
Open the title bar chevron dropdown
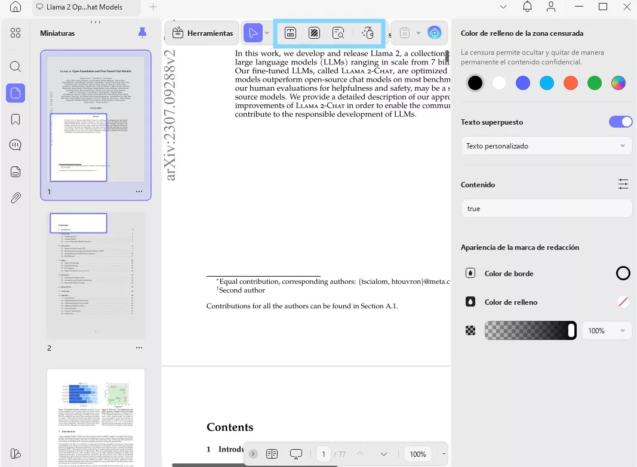pos(503,7)
